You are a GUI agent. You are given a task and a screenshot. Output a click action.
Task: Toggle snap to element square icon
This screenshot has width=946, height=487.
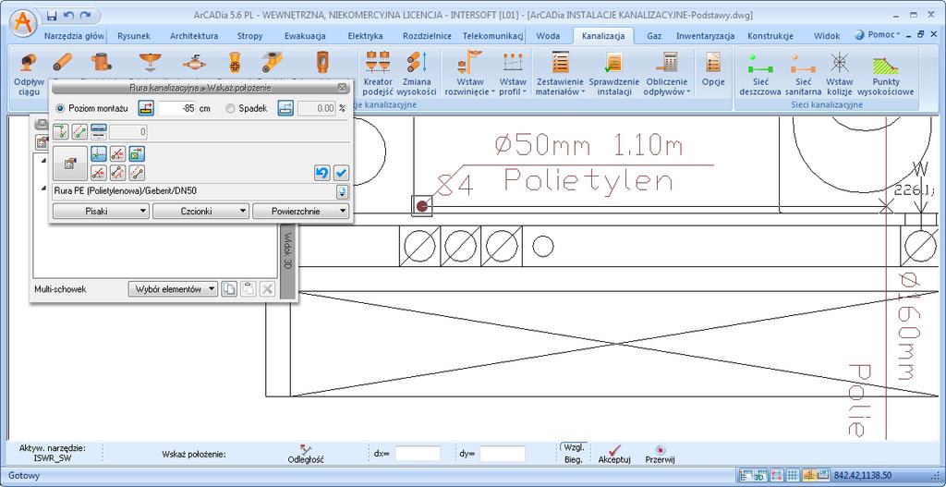(x=138, y=155)
